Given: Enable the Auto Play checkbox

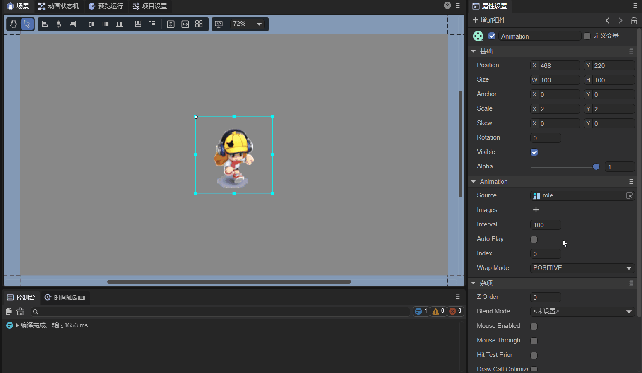Looking at the screenshot, I should point(534,239).
